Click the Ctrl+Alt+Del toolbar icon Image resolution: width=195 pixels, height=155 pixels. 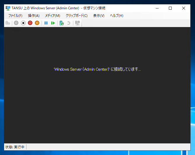pos(8,23)
